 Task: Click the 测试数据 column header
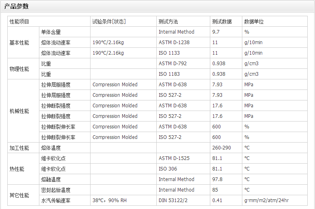pyautogui.click(x=222, y=21)
